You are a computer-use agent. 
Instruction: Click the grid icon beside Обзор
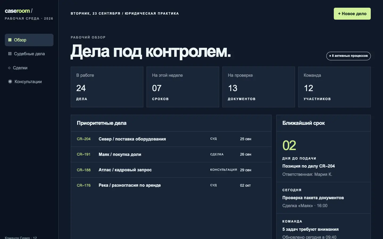(10, 40)
